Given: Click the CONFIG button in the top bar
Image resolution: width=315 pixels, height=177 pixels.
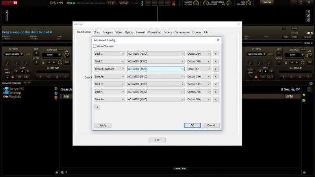Looking at the screenshot, I should pos(267,2).
